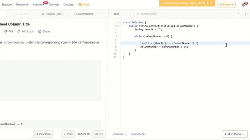This screenshot has width=250, height=140.
Task: Switch to the Discuss (999+) tab
Action: [x=53, y=14]
